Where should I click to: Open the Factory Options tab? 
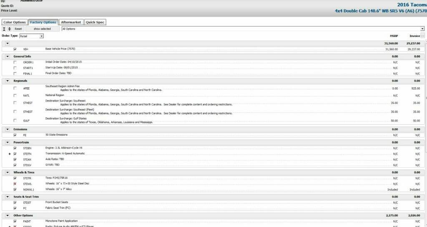pos(43,22)
